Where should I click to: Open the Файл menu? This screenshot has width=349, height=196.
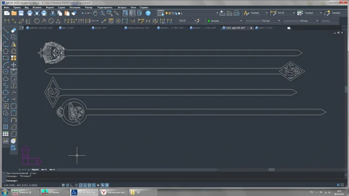pyautogui.click(x=7, y=7)
